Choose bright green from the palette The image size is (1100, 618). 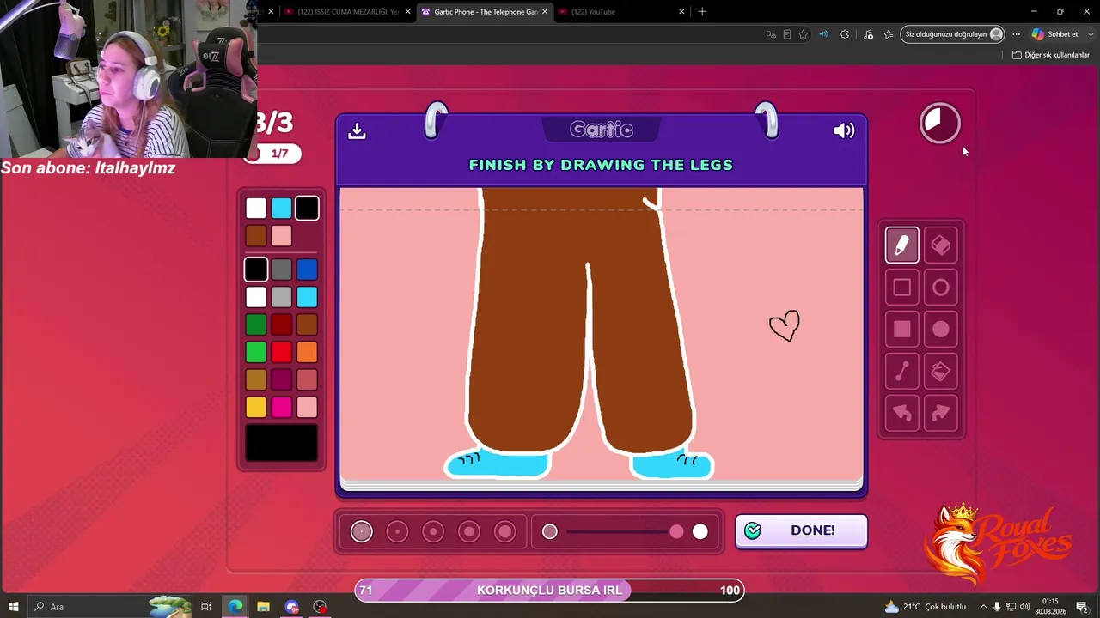click(x=256, y=352)
